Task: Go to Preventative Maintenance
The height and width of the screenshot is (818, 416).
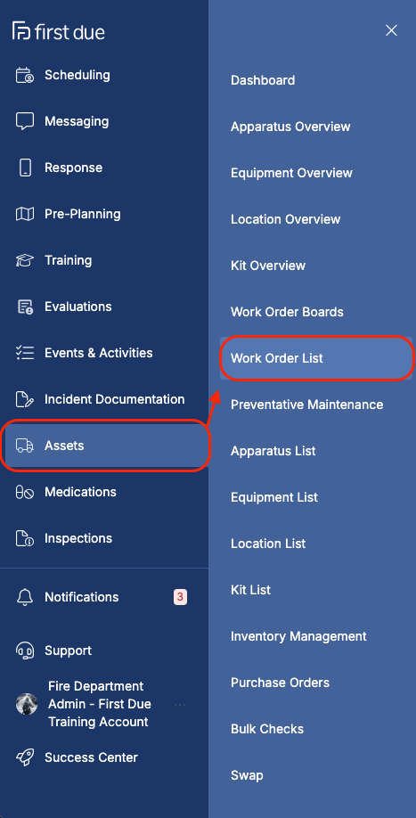Action: [x=307, y=405]
